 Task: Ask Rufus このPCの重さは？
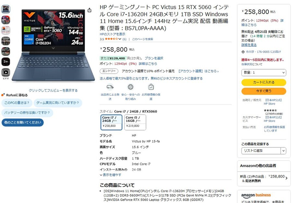17,103
